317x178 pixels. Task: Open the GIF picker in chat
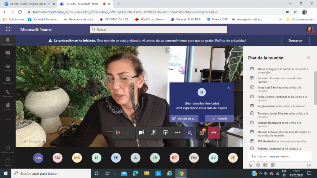coord(265,165)
